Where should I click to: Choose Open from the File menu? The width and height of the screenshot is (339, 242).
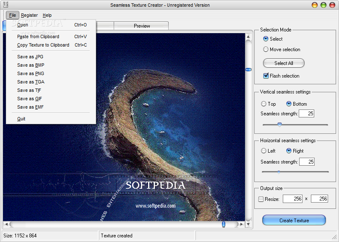click(x=52, y=25)
